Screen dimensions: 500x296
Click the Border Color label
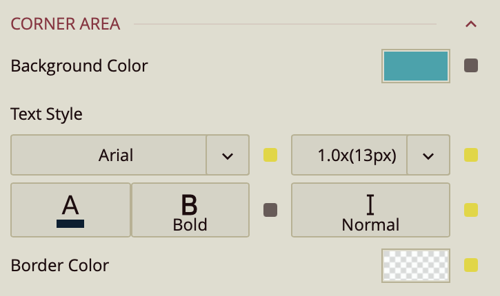point(60,265)
